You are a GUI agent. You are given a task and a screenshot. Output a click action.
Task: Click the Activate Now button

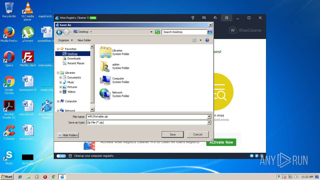pyautogui.click(x=221, y=142)
